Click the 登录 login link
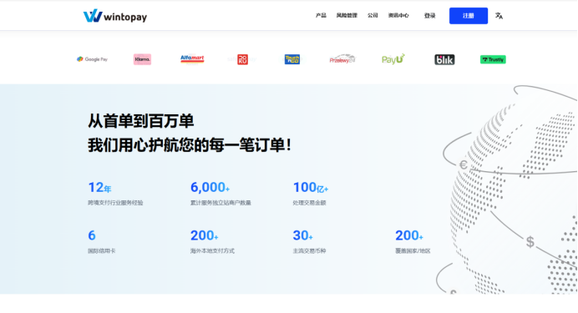The image size is (578, 313). 430,16
